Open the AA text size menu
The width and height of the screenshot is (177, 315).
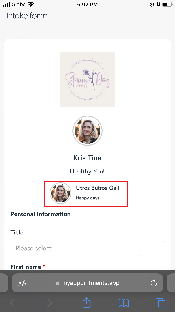[x=22, y=283]
